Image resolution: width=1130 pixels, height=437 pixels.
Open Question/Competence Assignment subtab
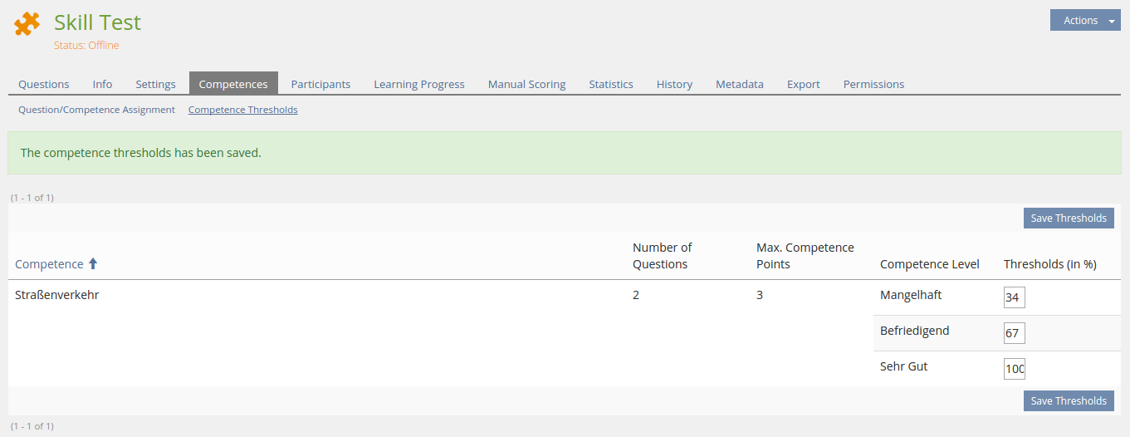pos(96,110)
